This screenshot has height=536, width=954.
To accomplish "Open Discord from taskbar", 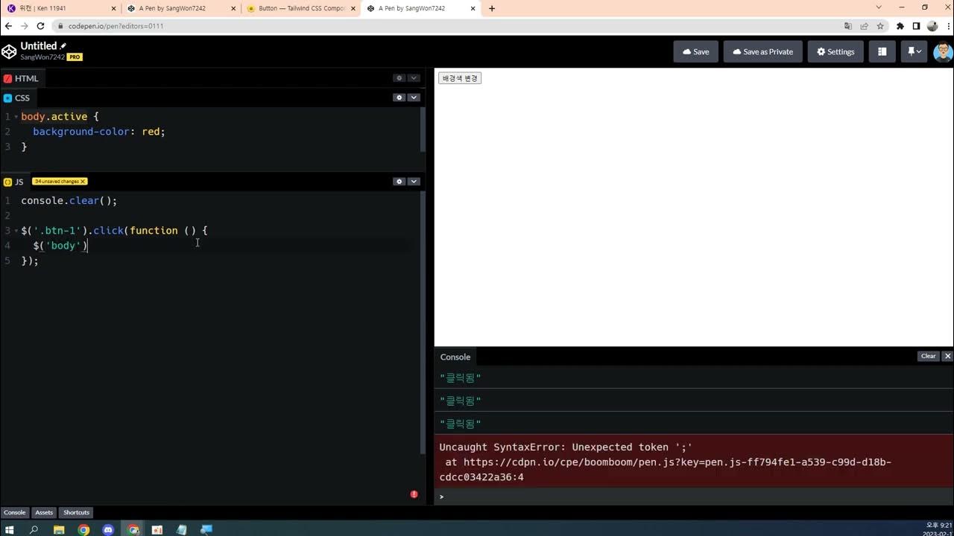I will pyautogui.click(x=108, y=530).
